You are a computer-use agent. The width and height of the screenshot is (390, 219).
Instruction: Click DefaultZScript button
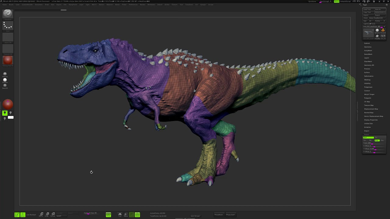(x=346, y=2)
